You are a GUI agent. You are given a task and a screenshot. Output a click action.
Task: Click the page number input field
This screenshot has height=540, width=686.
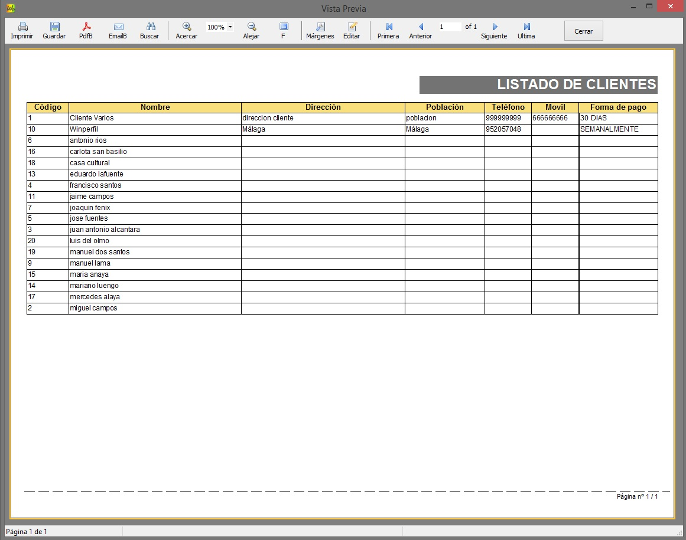[449, 27]
